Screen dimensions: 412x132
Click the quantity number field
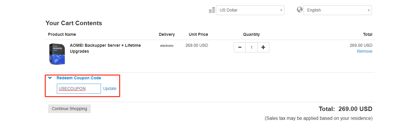252,47
